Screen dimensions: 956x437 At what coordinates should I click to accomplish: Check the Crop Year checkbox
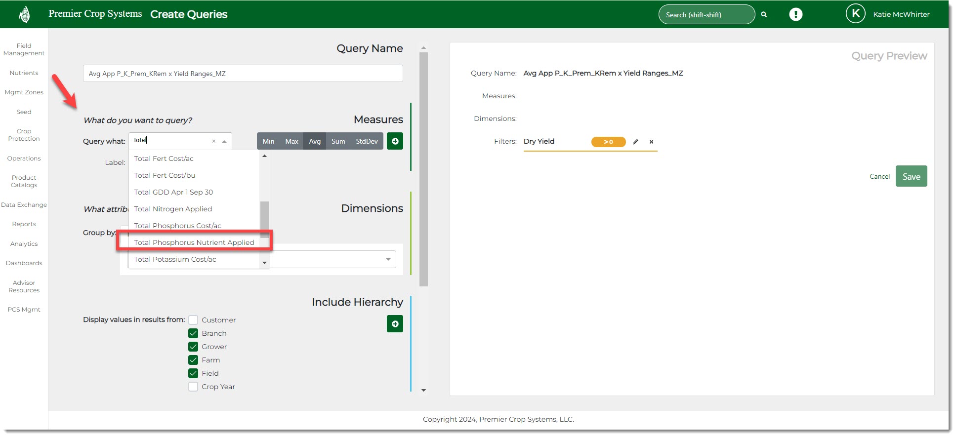(193, 387)
